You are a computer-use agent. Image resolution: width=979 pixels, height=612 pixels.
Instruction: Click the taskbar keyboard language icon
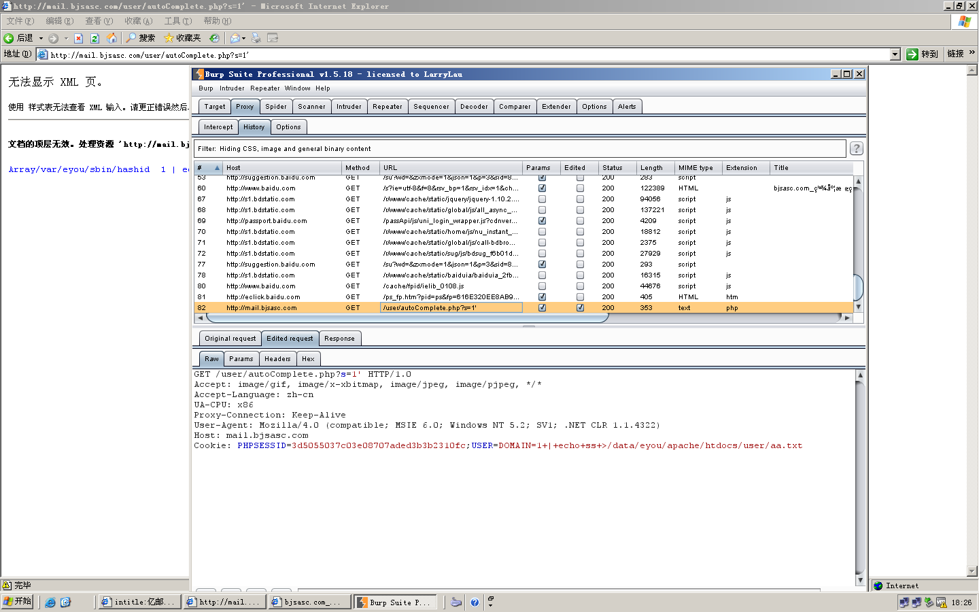click(456, 602)
